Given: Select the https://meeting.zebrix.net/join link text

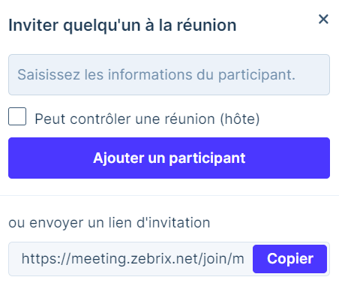Looking at the screenshot, I should [x=133, y=259].
